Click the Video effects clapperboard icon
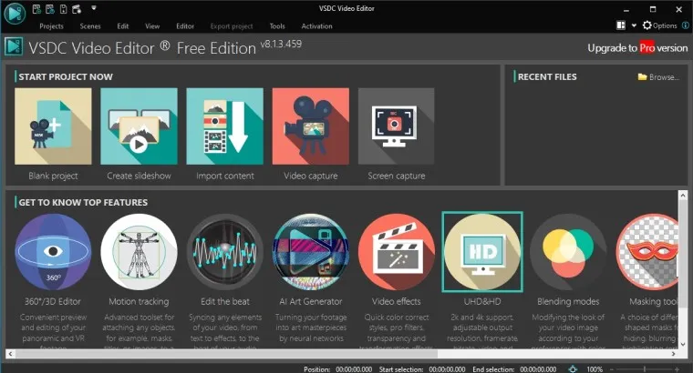Image resolution: width=693 pixels, height=373 pixels. click(397, 252)
